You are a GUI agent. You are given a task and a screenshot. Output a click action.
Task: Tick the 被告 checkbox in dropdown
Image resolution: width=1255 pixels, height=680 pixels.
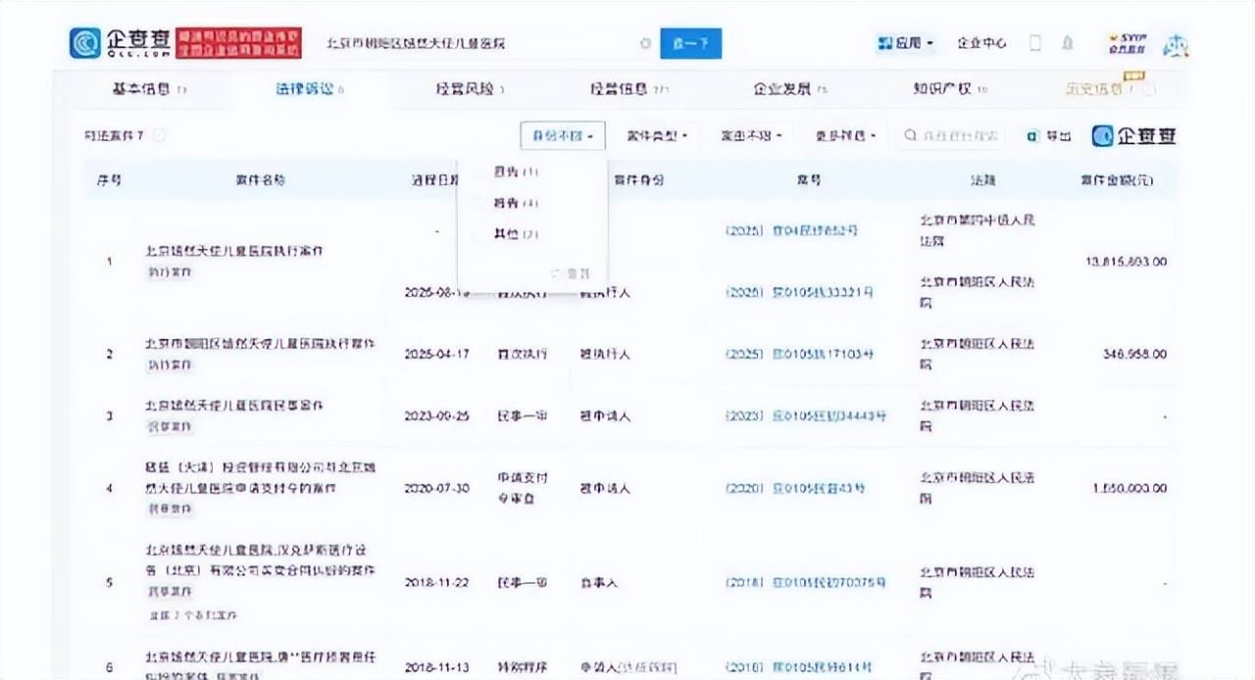pos(480,203)
